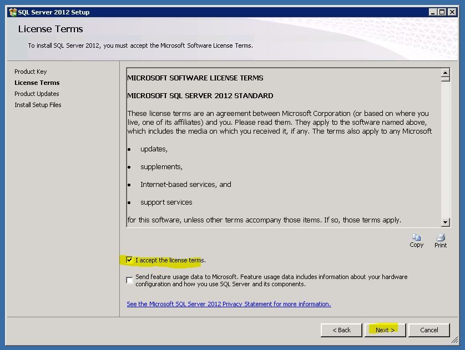Maximize the SQL Server 2012 Setup window
This screenshot has width=465, height=350.
pyautogui.click(x=442, y=12)
